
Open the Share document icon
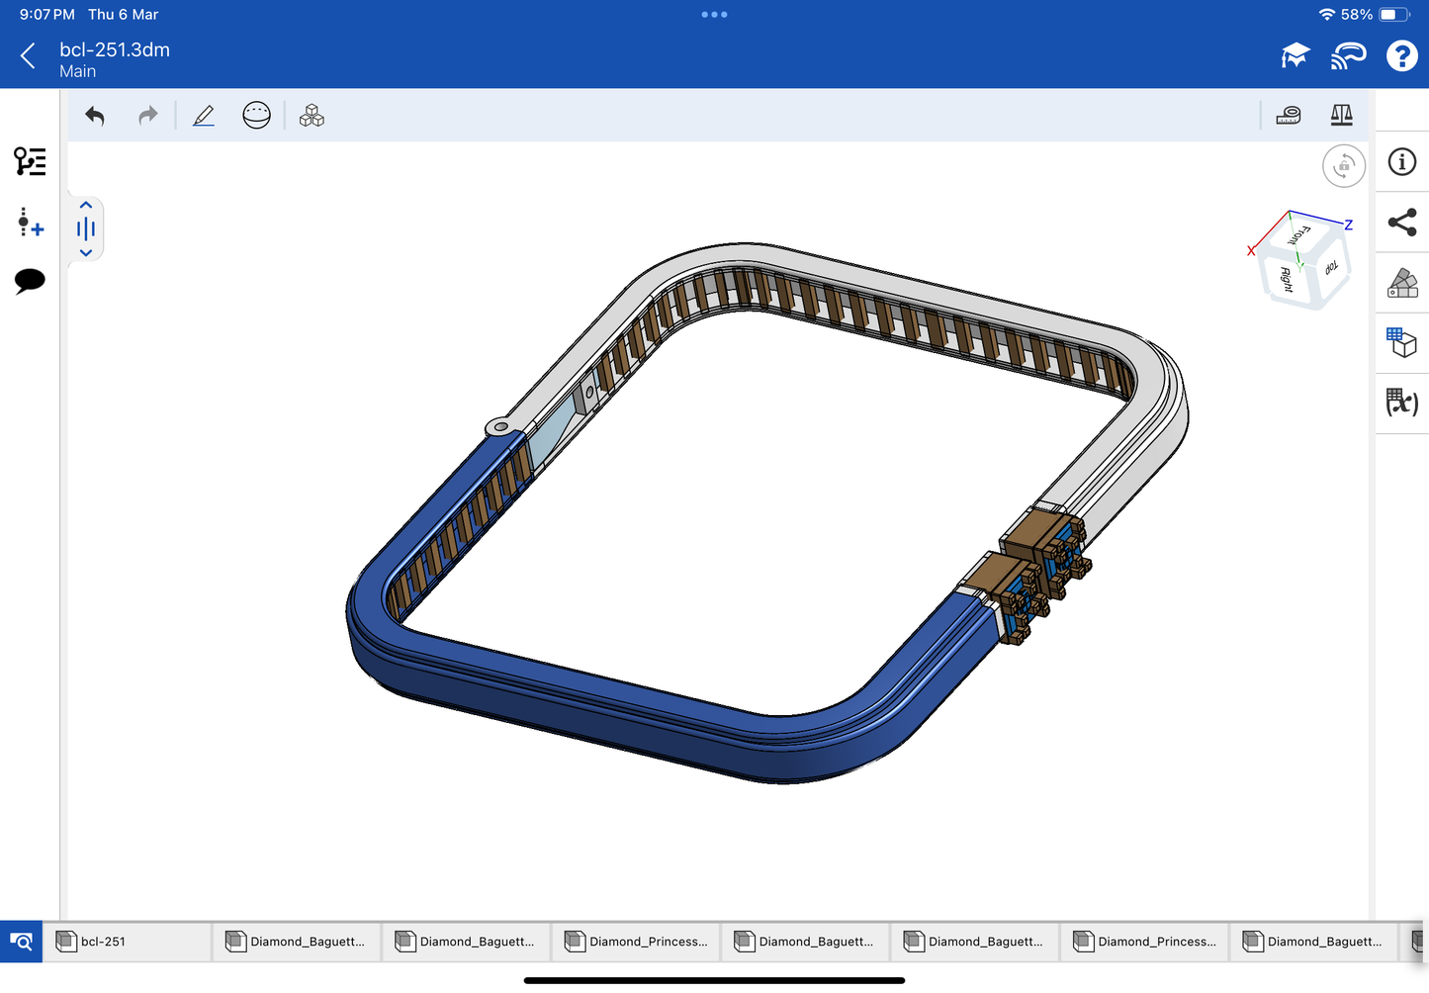coord(1401,223)
